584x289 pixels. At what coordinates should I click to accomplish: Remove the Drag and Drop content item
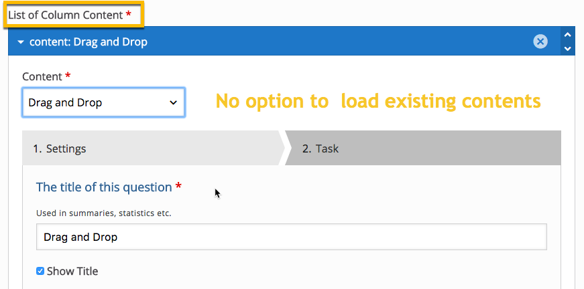(540, 41)
